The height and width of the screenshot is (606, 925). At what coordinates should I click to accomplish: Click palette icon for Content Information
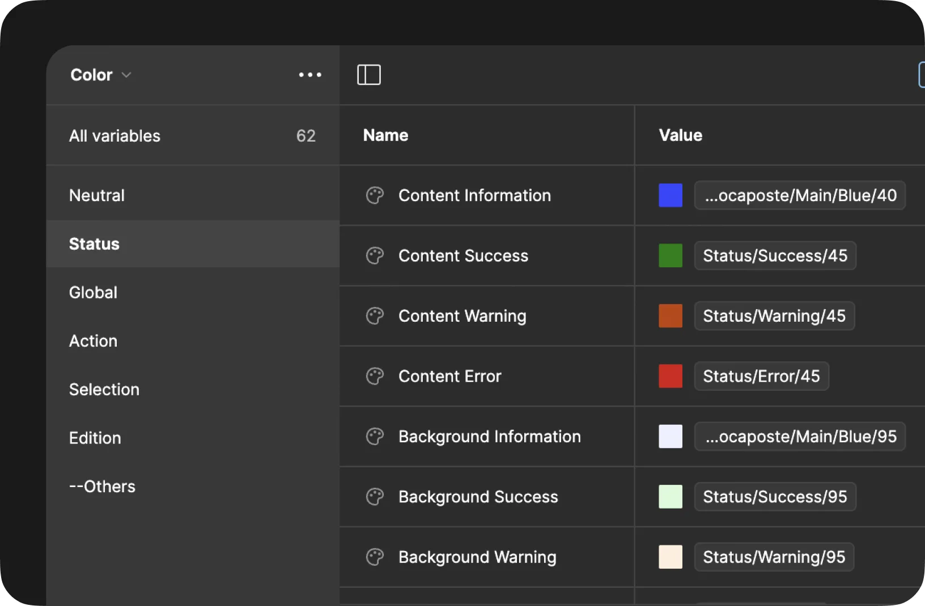coord(375,195)
